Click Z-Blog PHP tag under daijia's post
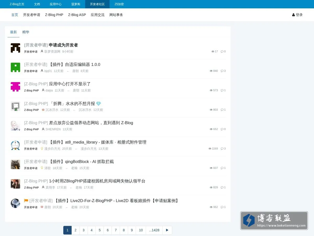Viewport: 314px width, 236px height. point(31,90)
